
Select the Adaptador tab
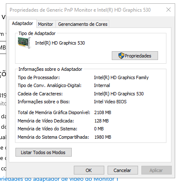(23, 23)
